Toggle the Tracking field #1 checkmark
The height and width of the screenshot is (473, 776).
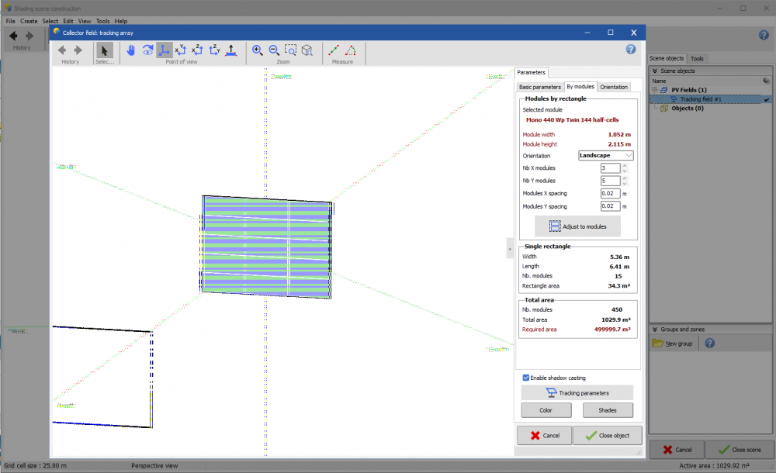pos(766,99)
